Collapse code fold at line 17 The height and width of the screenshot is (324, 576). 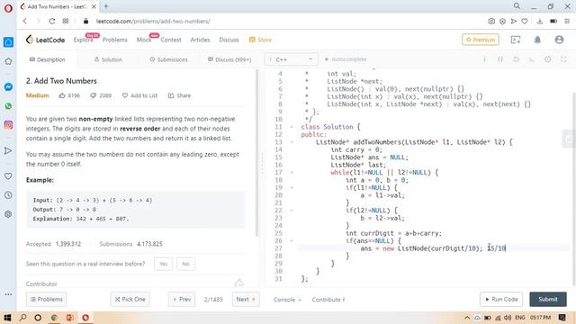pos(292,173)
